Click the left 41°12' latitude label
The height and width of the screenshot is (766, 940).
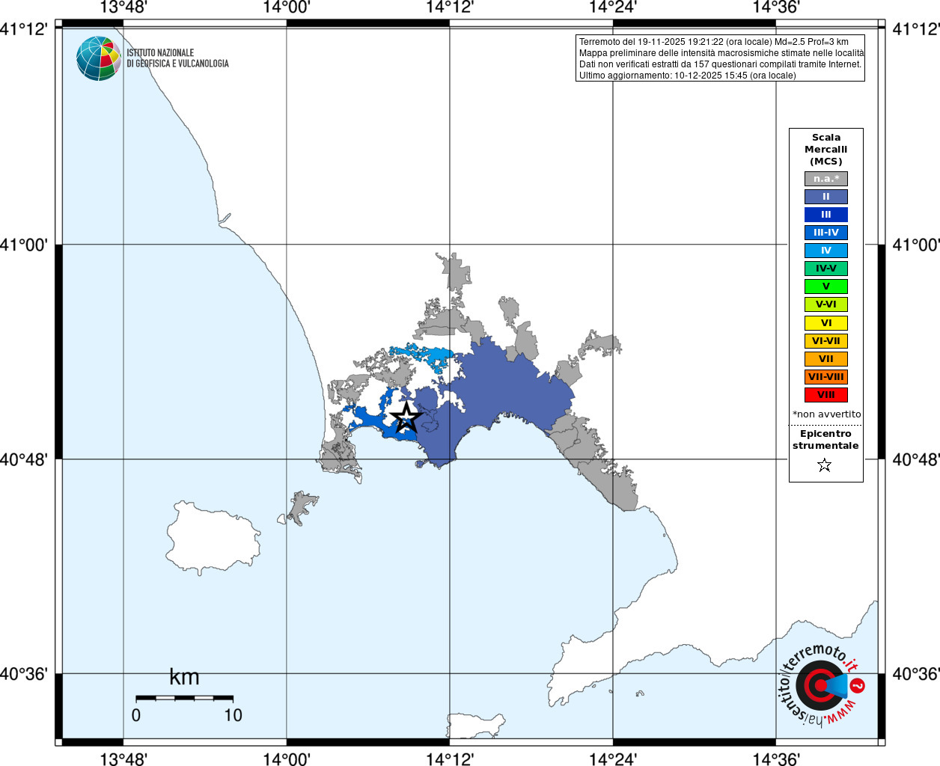(24, 29)
